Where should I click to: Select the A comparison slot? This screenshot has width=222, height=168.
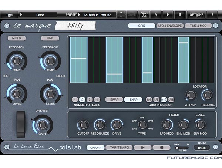tap(156, 14)
